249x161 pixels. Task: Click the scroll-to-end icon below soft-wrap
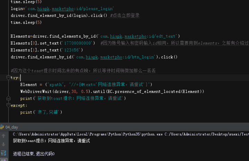[x=3, y=160]
